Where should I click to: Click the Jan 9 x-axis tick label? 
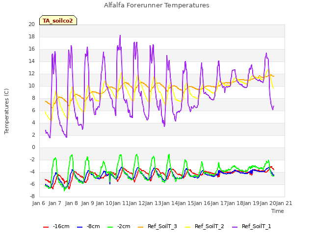point(87,203)
